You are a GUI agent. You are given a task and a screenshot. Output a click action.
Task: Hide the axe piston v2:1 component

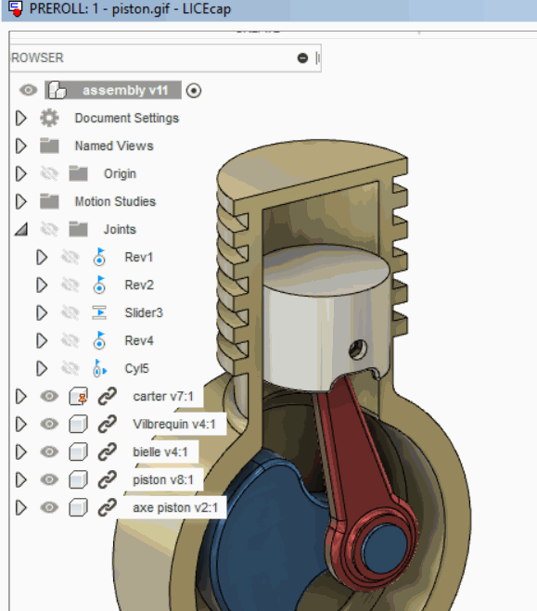[x=49, y=507]
